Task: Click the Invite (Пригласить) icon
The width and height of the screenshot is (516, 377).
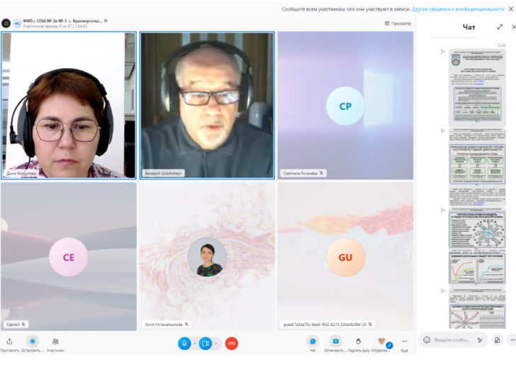Action: click(9, 342)
